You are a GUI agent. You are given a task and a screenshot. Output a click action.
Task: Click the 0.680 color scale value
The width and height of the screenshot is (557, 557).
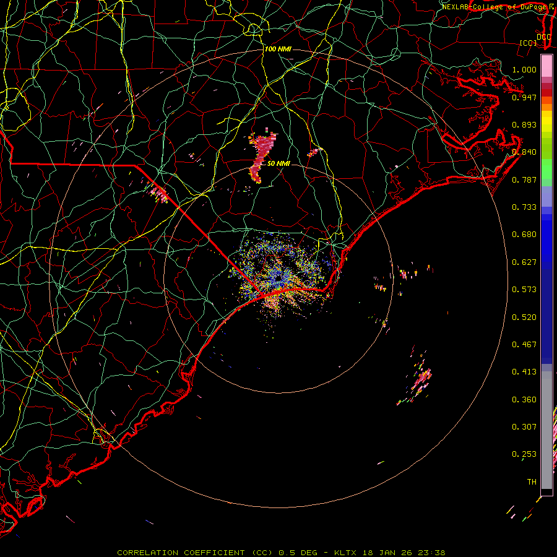(524, 234)
